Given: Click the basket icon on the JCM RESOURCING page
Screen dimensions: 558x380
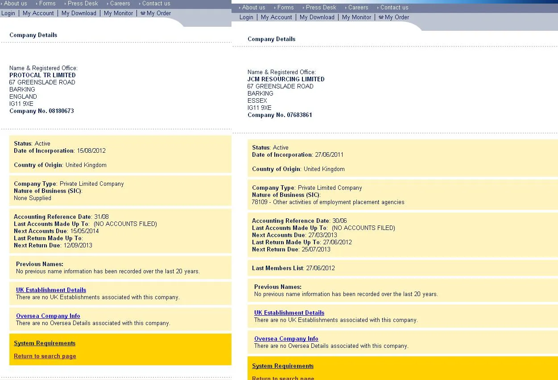Looking at the screenshot, I should click(381, 17).
